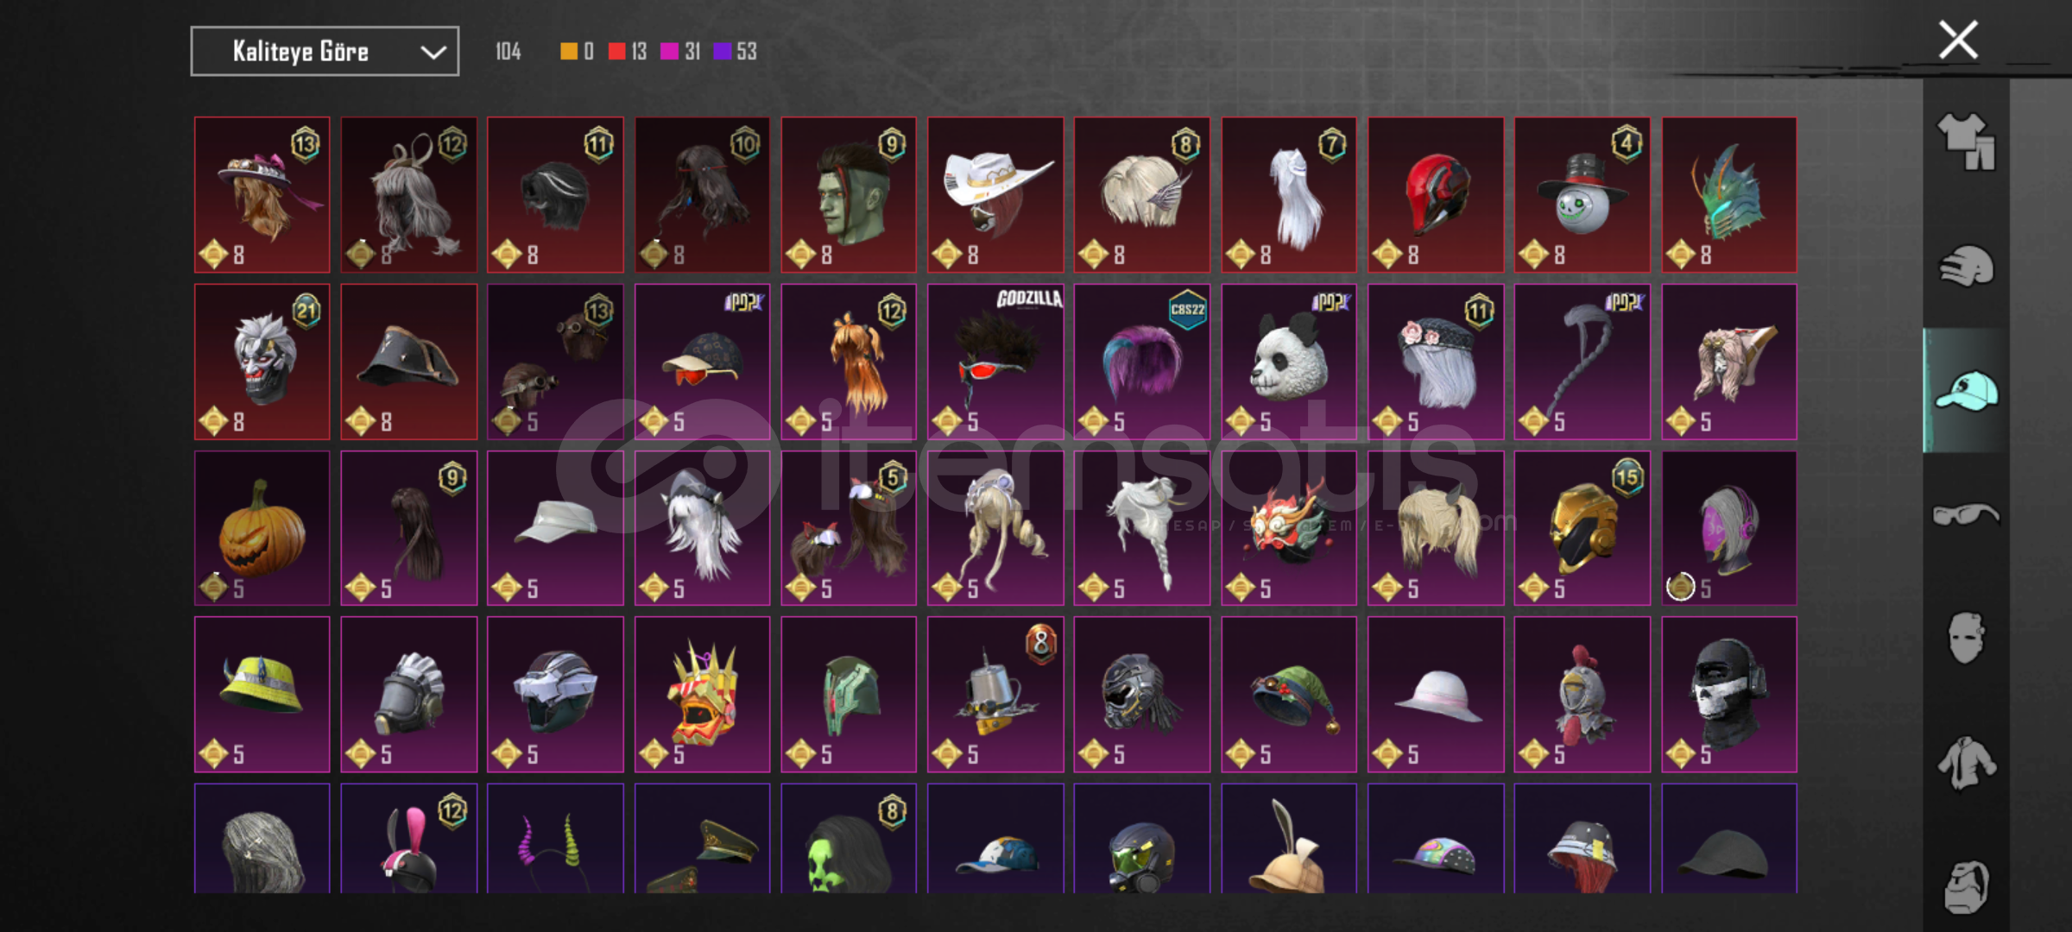Screen dimensions: 2072x932
Task: Choose the clown mask item with badge 21
Action: (262, 362)
